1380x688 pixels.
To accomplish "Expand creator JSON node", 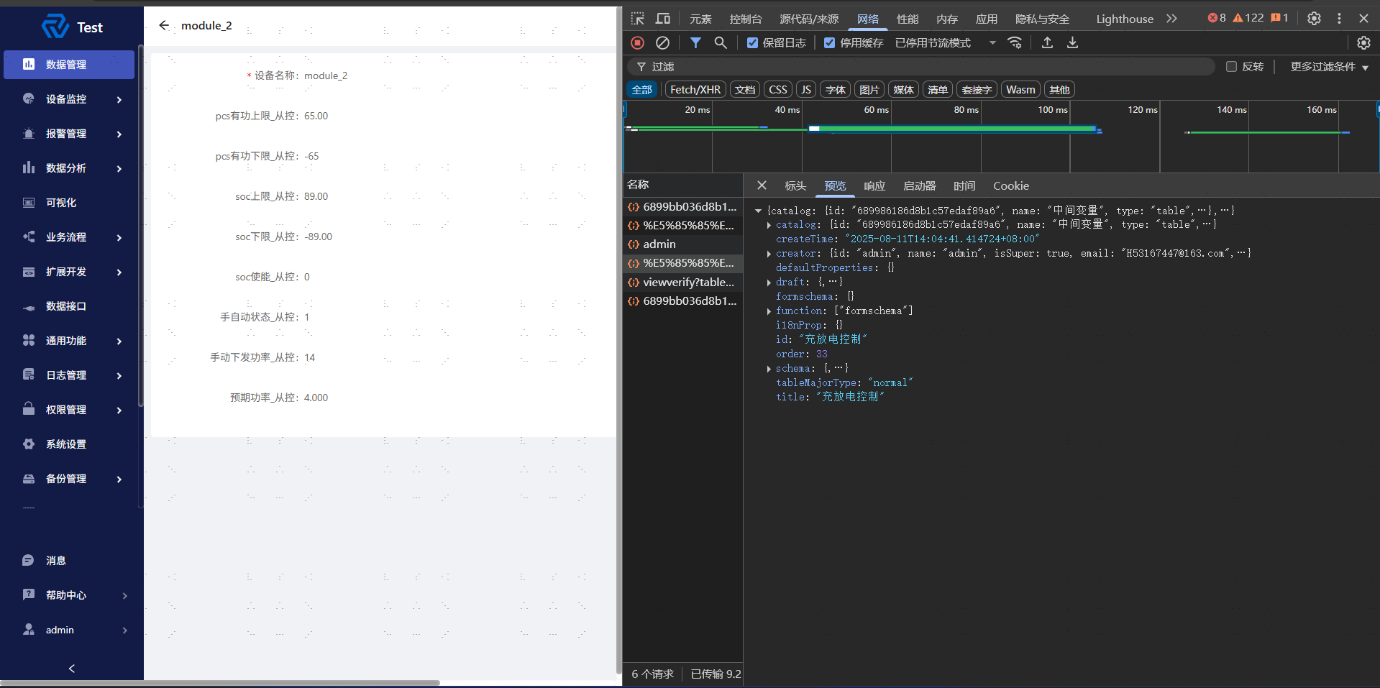I will (769, 254).
